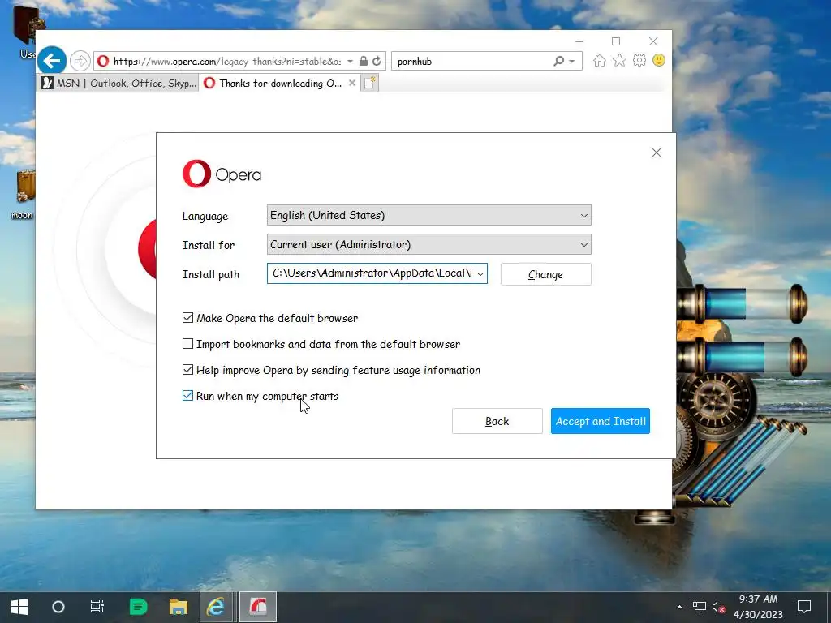
Task: Maximize the Internet Explorer window
Action: (616, 41)
